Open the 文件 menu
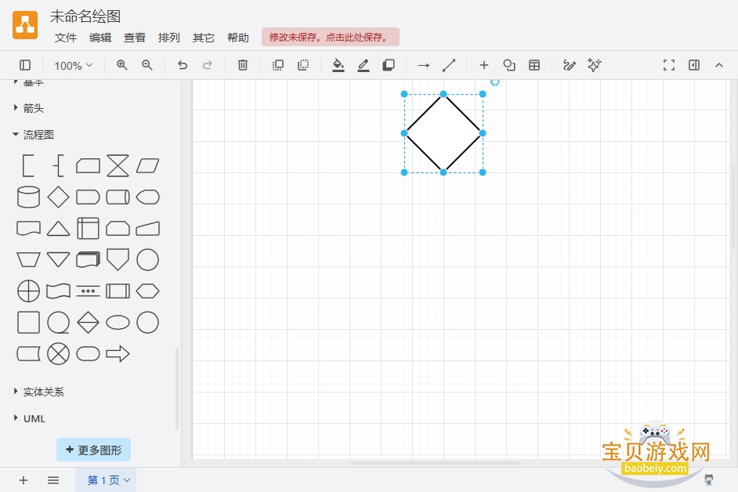The width and height of the screenshot is (738, 492). point(66,38)
